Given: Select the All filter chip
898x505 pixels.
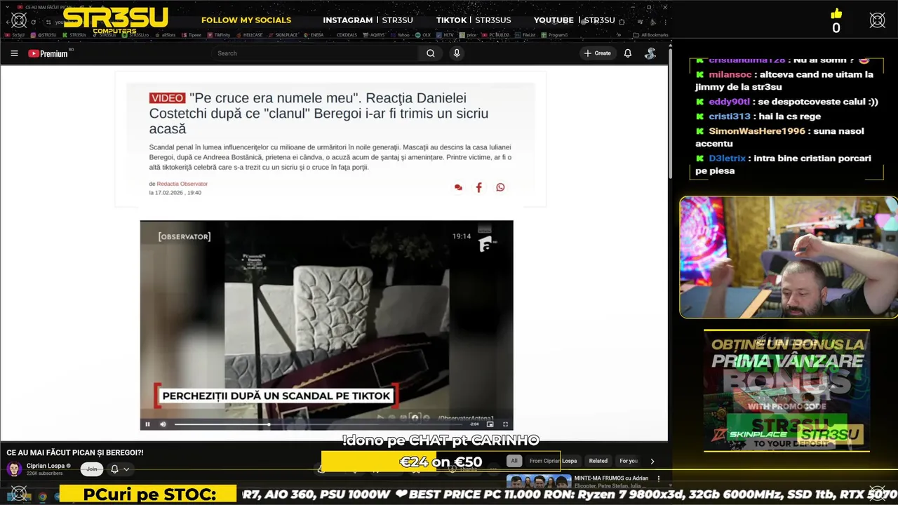Looking at the screenshot, I should (514, 461).
